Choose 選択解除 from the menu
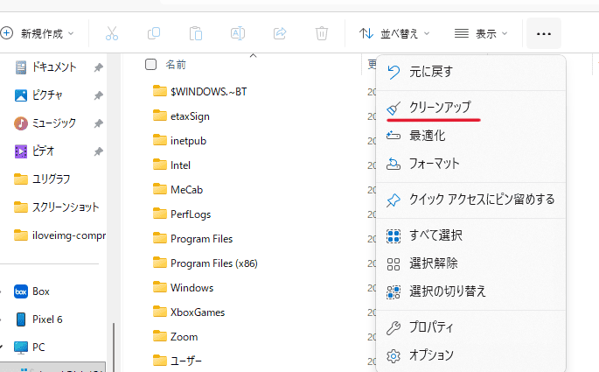Viewport: 599px width, 372px height. pyautogui.click(x=470, y=263)
